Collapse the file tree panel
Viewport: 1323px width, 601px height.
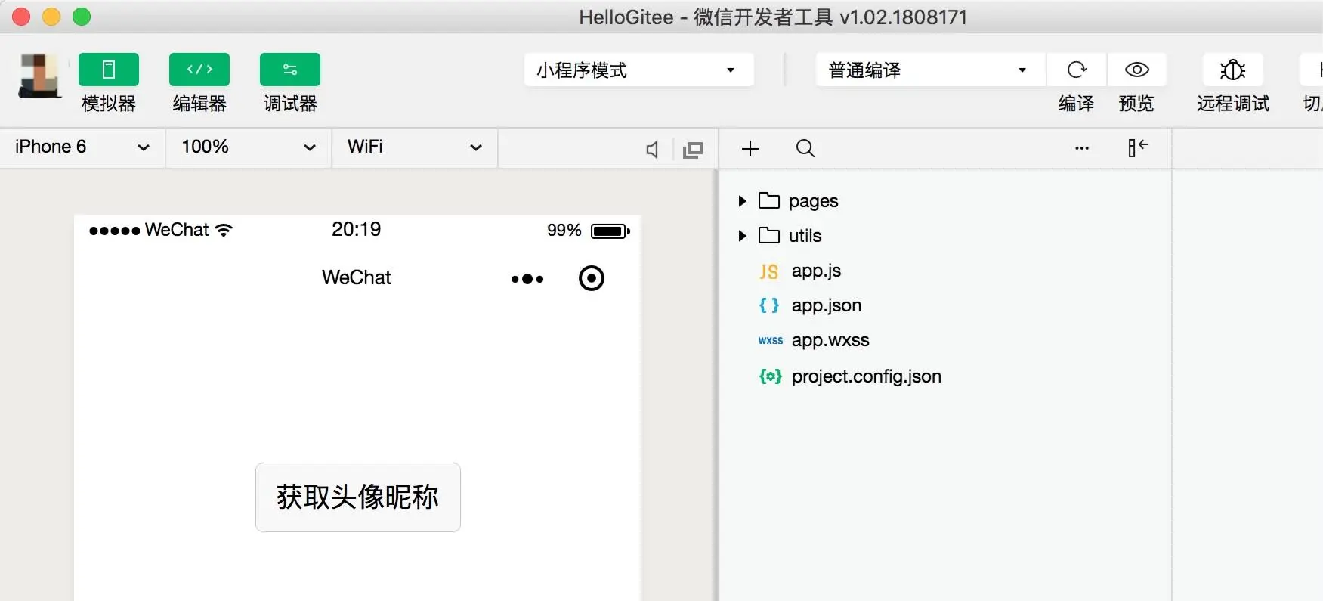(1138, 147)
